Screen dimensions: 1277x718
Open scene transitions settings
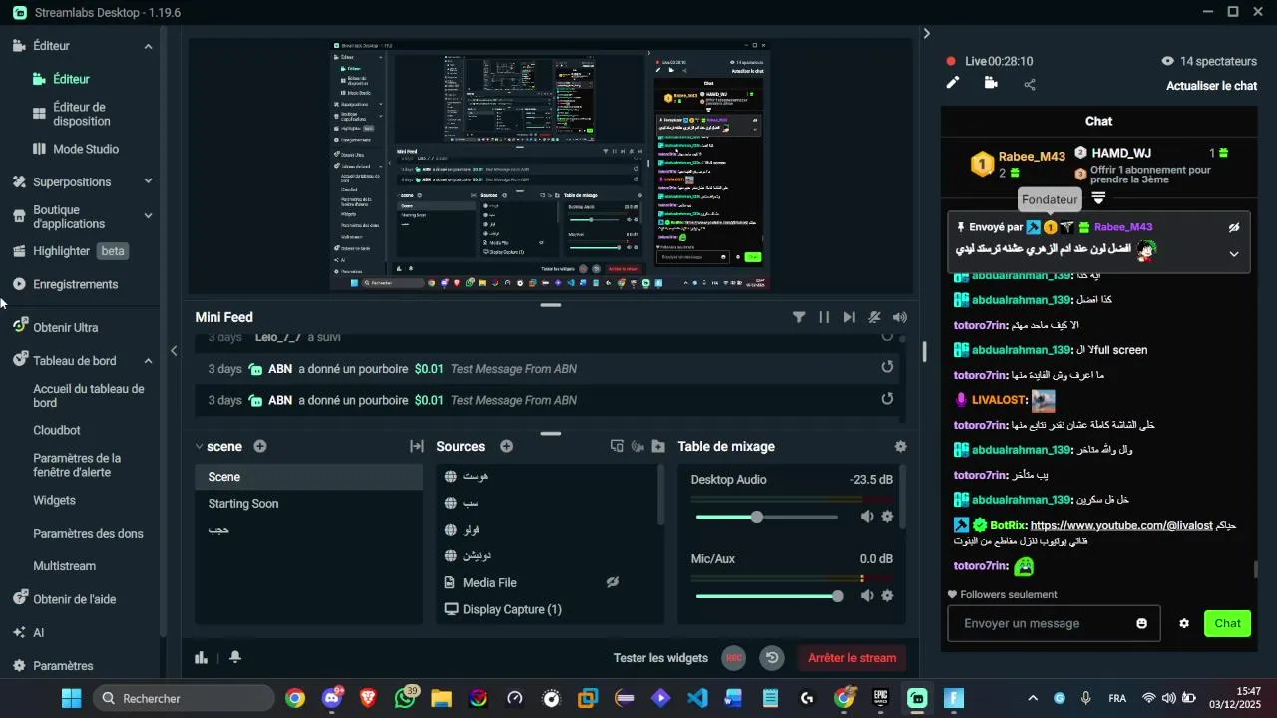coord(417,446)
